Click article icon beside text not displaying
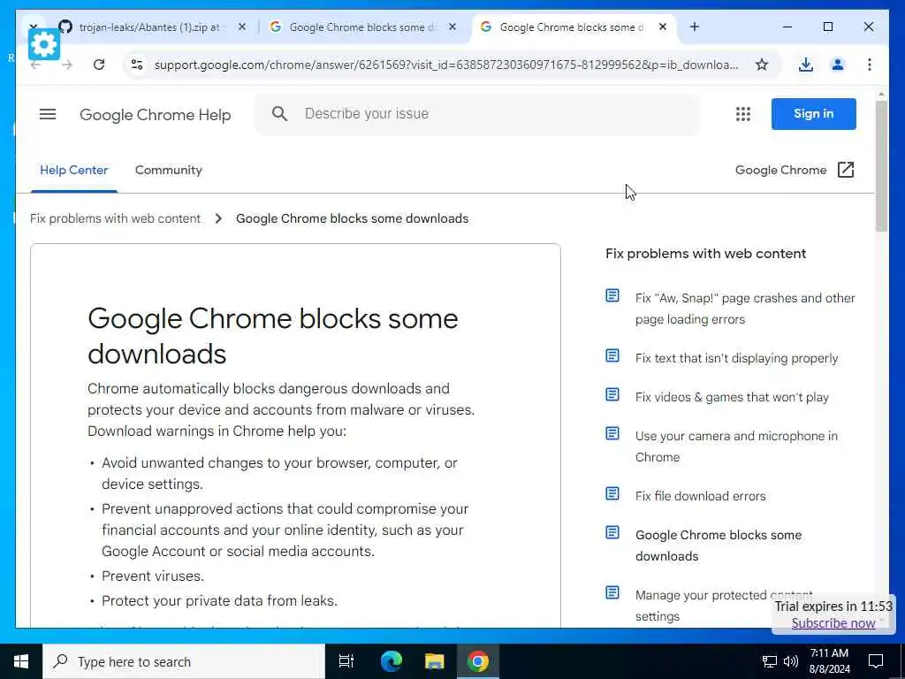 coord(612,355)
